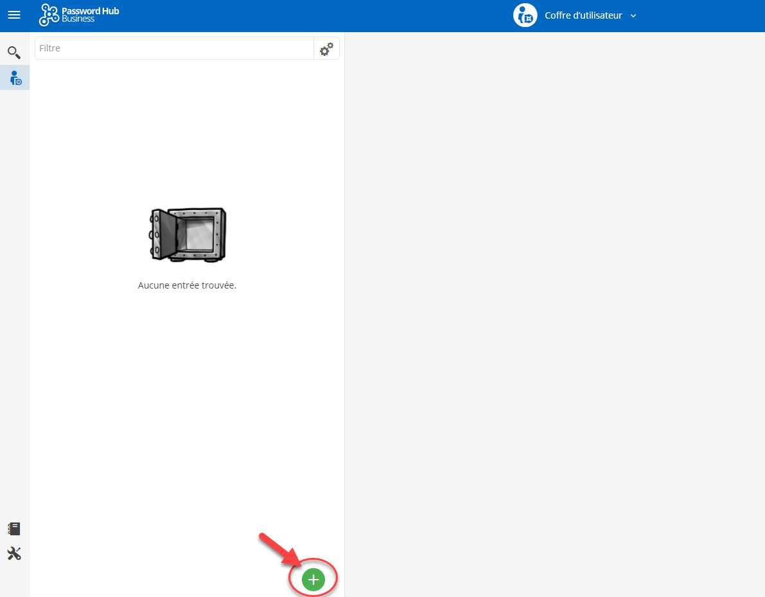Focus the Filtre input field
Image resolution: width=765 pixels, height=597 pixels.
click(173, 48)
